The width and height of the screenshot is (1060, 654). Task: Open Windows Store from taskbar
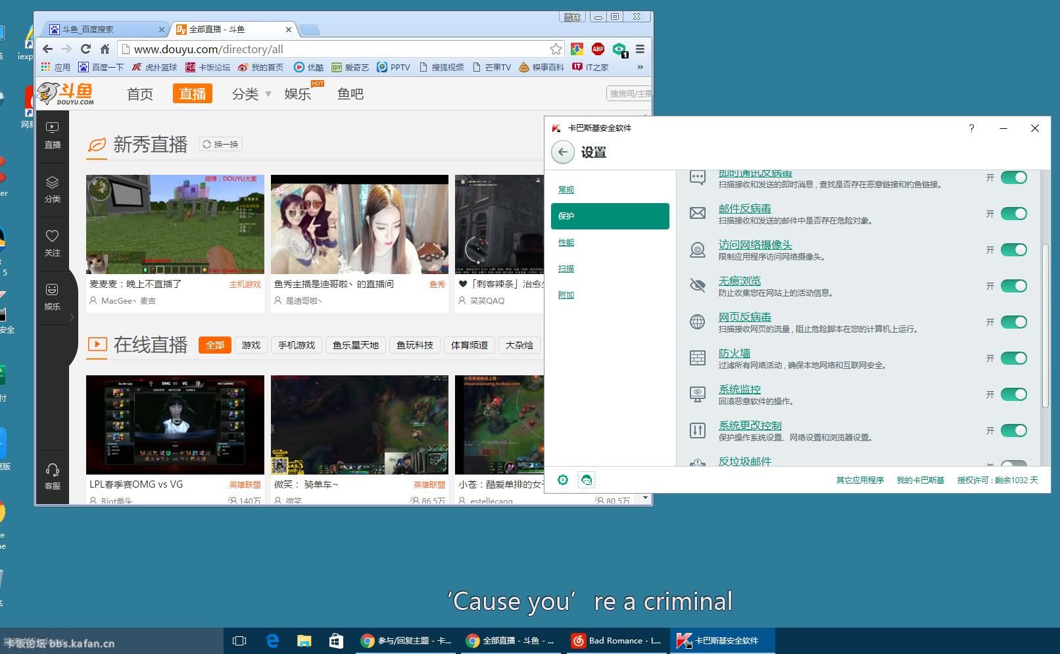pyautogui.click(x=336, y=641)
